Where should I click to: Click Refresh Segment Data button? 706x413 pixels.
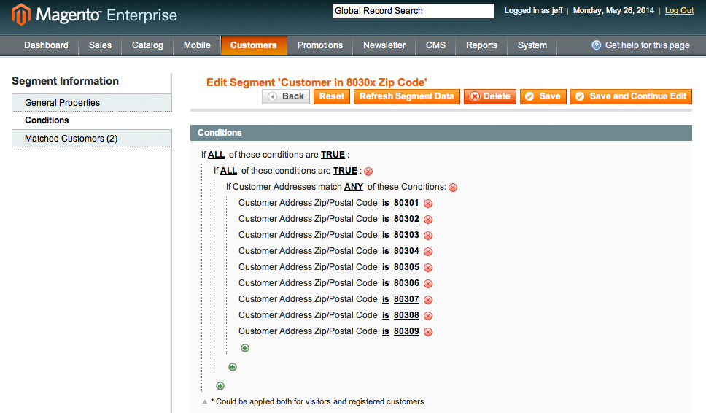click(x=406, y=96)
